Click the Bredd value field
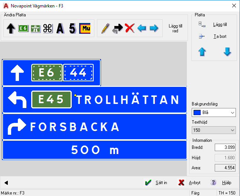 pyautogui.click(x=225, y=147)
